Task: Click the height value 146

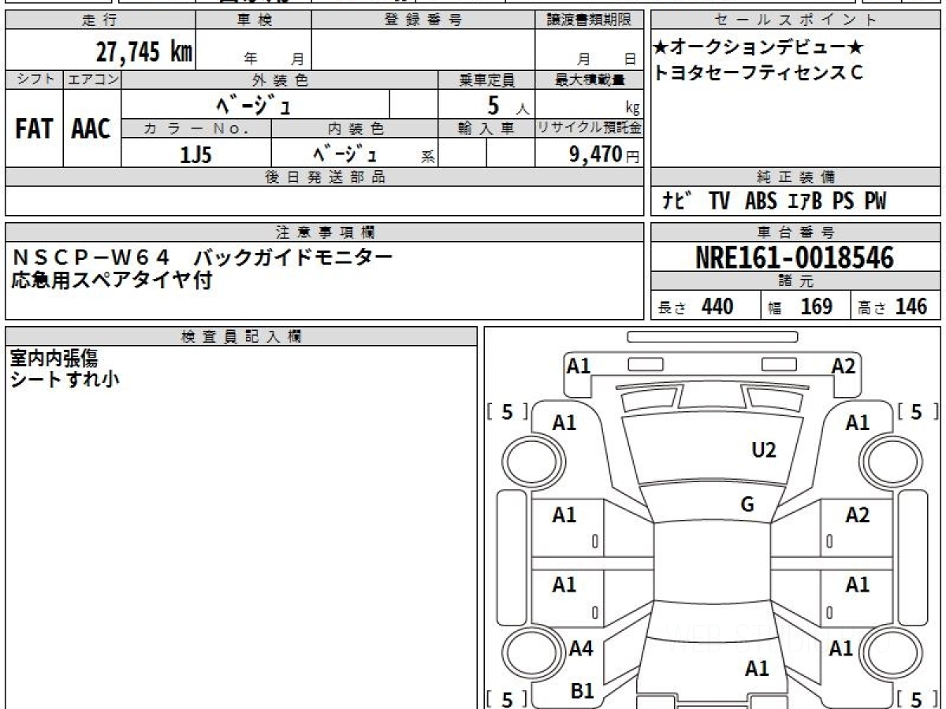Action: coord(911,306)
